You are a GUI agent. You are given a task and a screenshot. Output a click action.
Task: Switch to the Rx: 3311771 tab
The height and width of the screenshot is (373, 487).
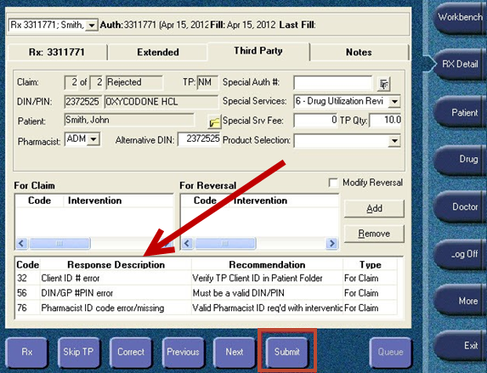click(57, 52)
